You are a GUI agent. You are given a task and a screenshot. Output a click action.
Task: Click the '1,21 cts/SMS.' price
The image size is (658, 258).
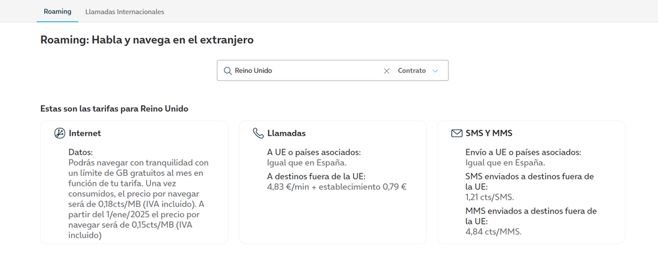coord(490,198)
